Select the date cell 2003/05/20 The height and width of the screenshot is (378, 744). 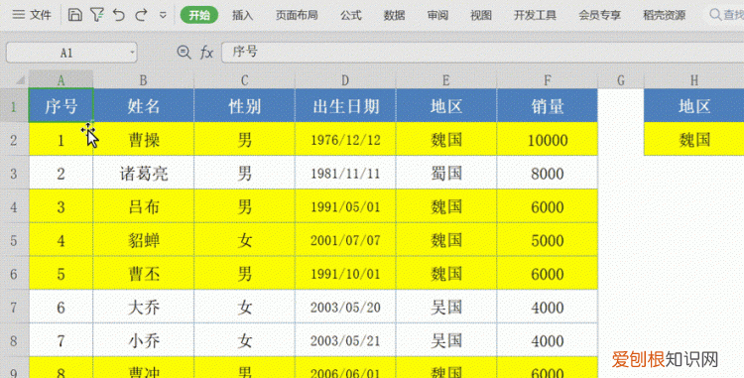point(345,308)
